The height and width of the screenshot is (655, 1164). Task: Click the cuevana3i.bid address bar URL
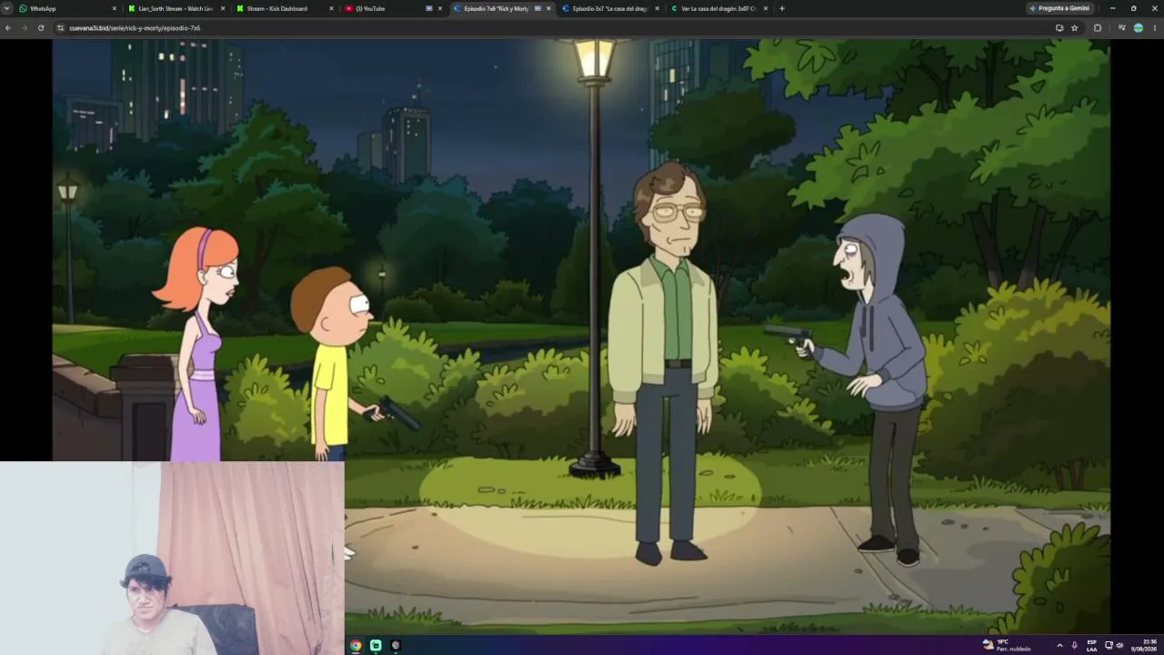135,28
